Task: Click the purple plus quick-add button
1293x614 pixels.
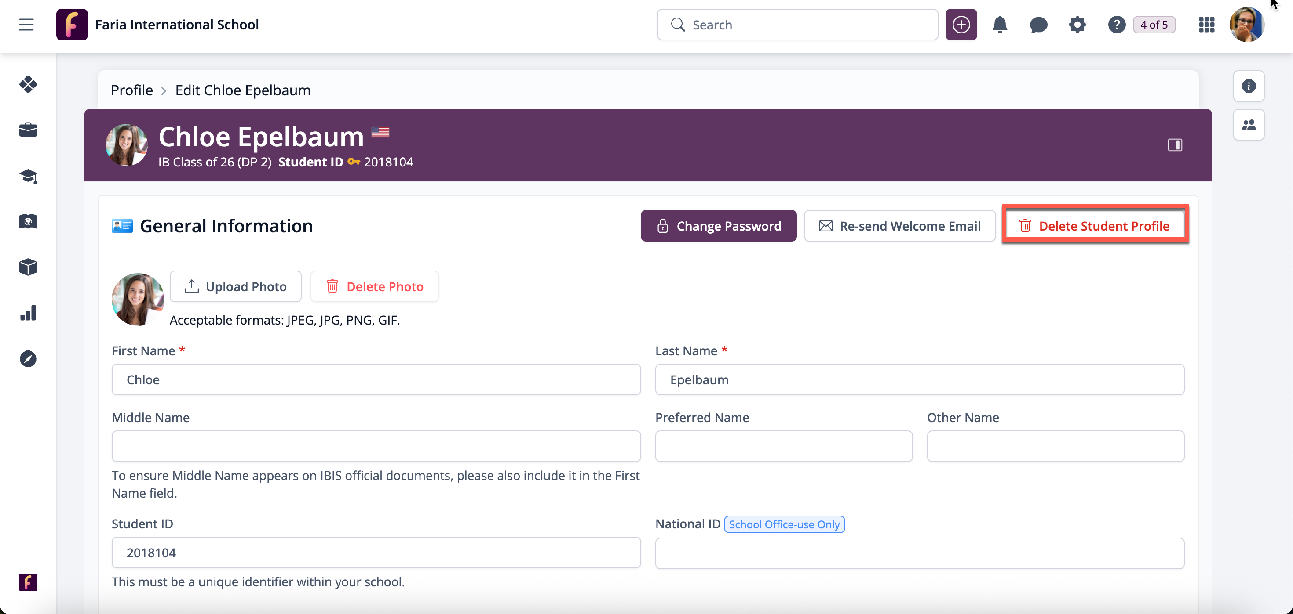Action: click(961, 25)
